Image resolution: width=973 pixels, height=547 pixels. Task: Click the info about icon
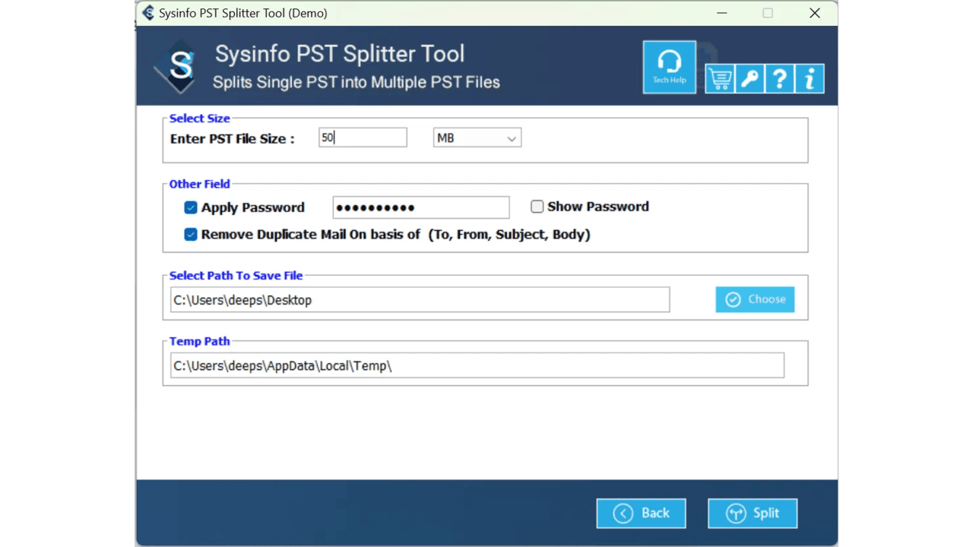[x=810, y=78]
